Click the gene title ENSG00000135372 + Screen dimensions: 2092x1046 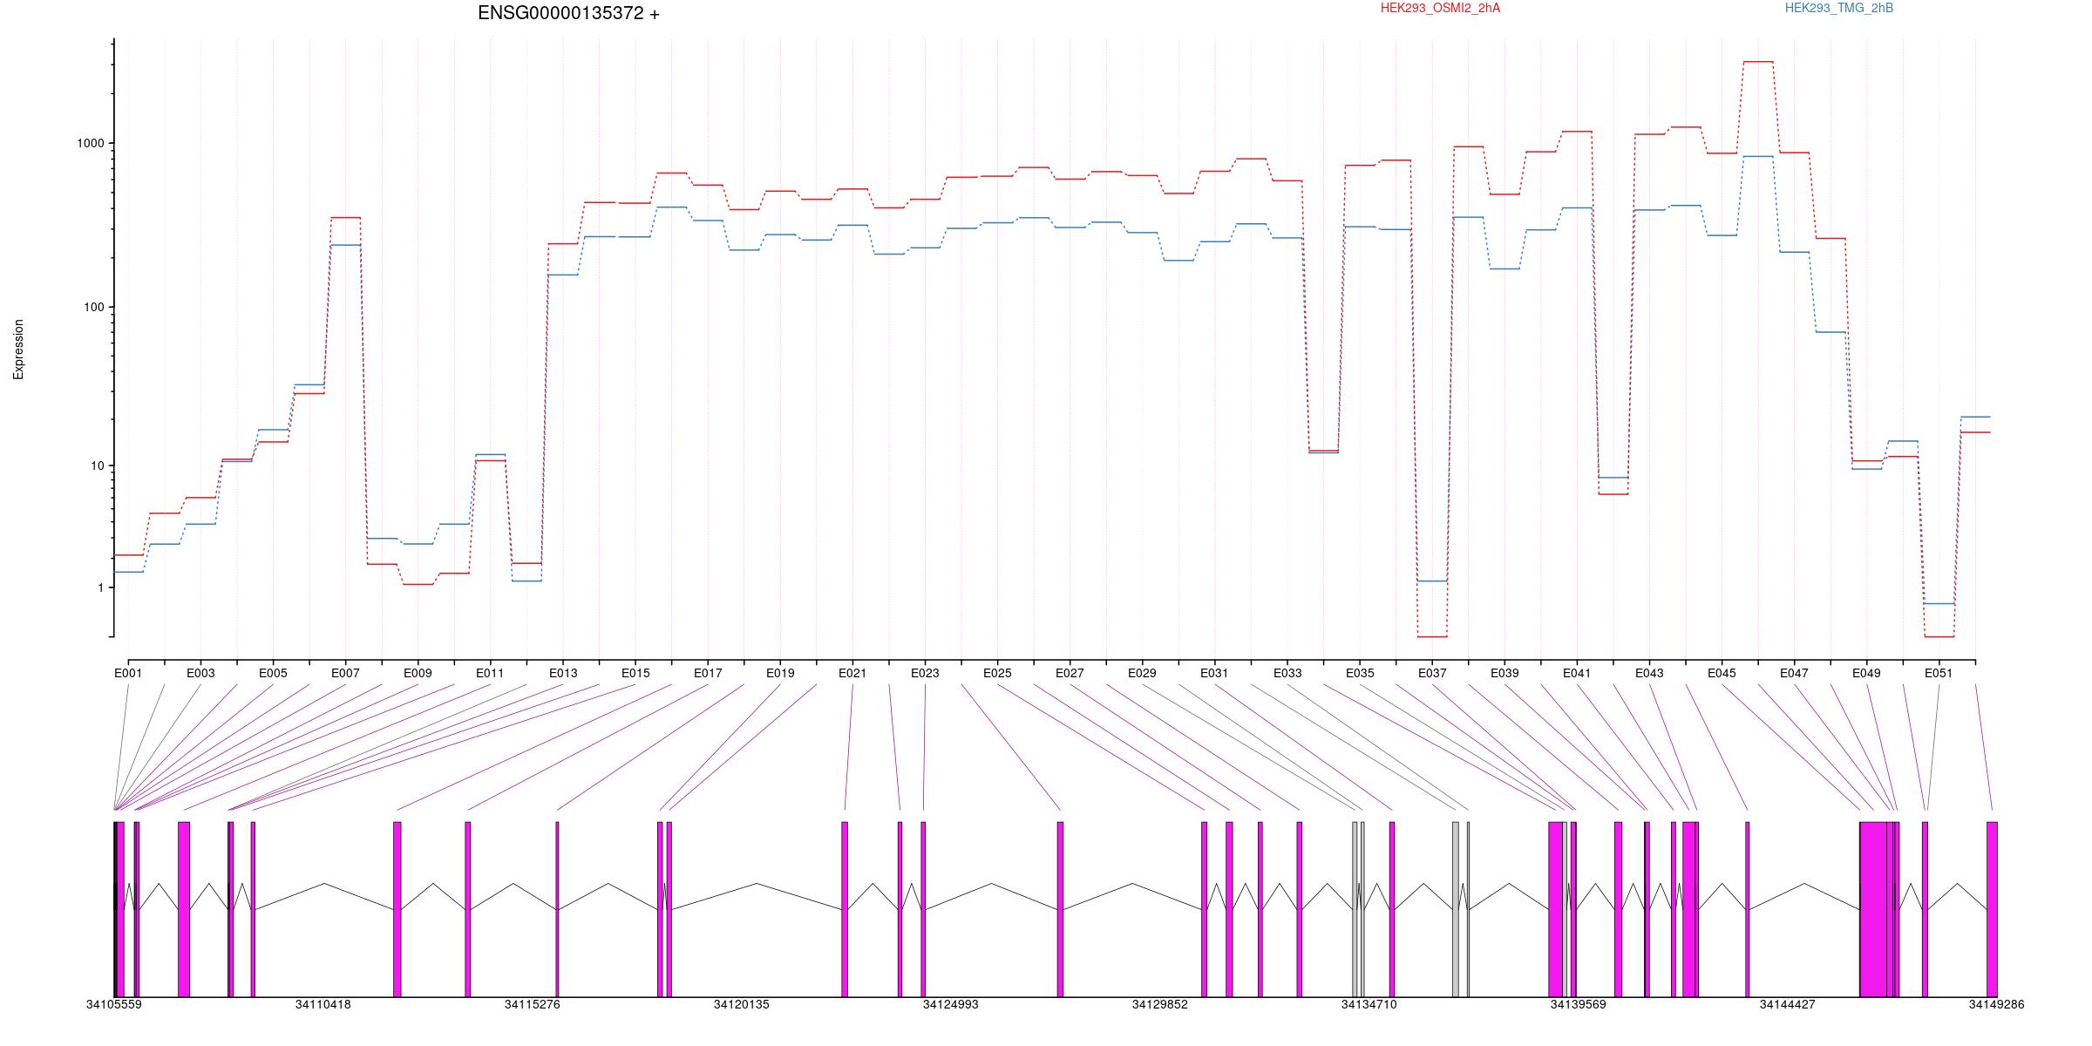coord(568,13)
